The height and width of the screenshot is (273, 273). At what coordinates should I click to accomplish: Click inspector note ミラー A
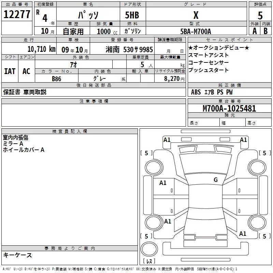tap(13, 144)
